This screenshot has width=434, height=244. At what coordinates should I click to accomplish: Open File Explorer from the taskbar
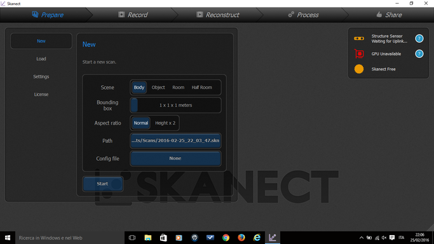coord(148,238)
